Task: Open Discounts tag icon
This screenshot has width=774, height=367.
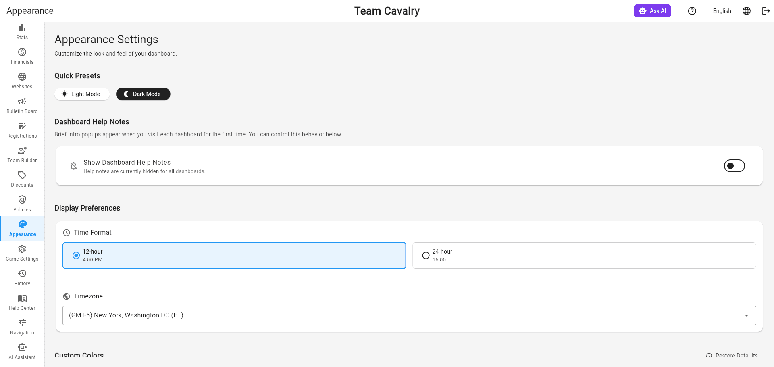Action: point(22,175)
